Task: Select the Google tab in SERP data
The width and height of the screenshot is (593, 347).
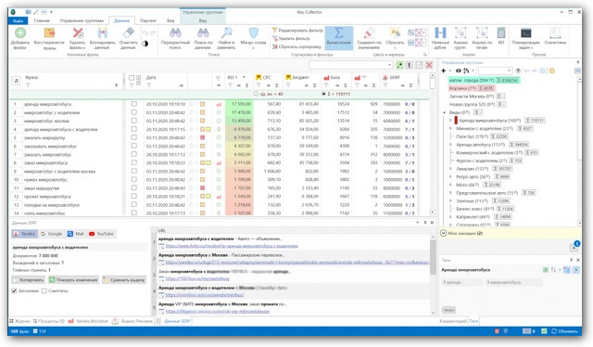Action: [52, 234]
